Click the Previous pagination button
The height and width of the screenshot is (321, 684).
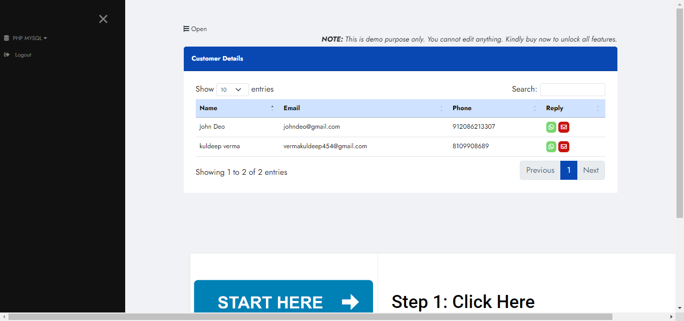[540, 170]
